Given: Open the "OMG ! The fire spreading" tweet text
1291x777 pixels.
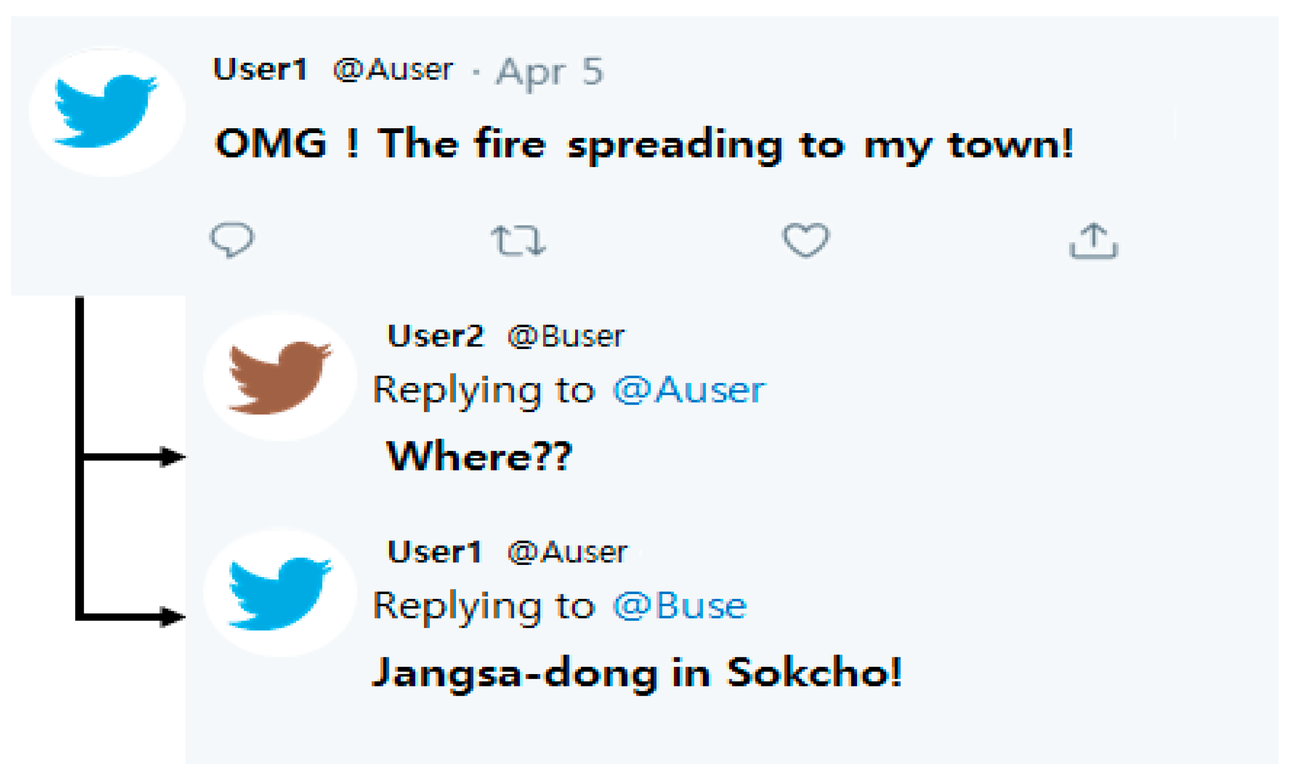Looking at the screenshot, I should (644, 144).
